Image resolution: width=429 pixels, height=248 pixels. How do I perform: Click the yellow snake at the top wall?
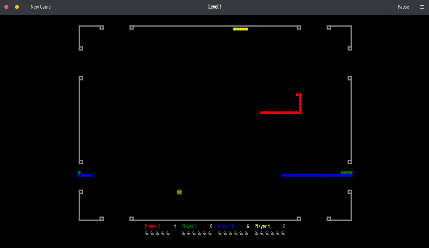pyautogui.click(x=240, y=29)
